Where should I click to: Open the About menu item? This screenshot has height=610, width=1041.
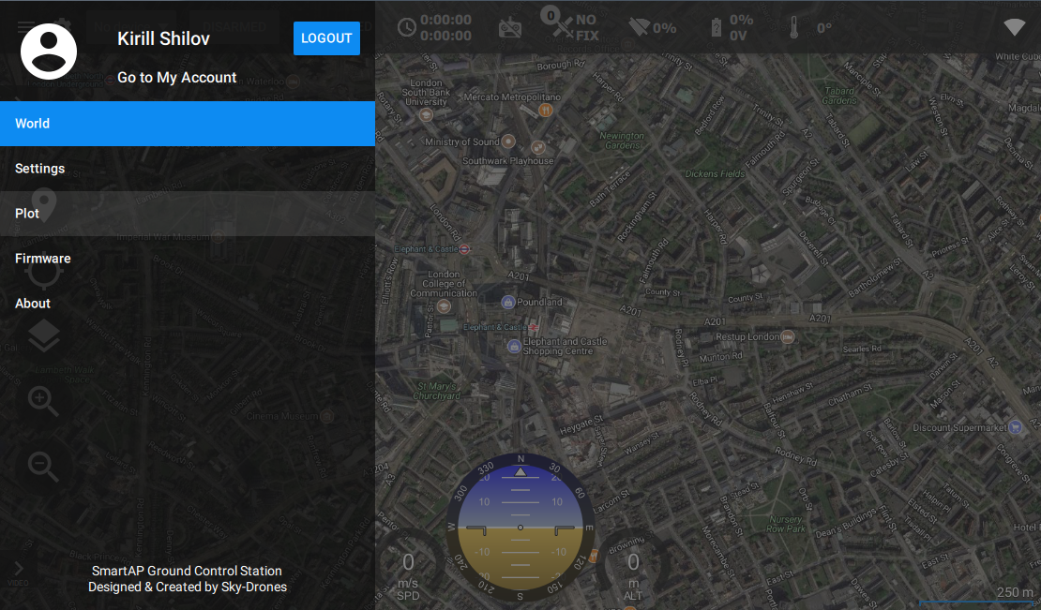(x=188, y=304)
